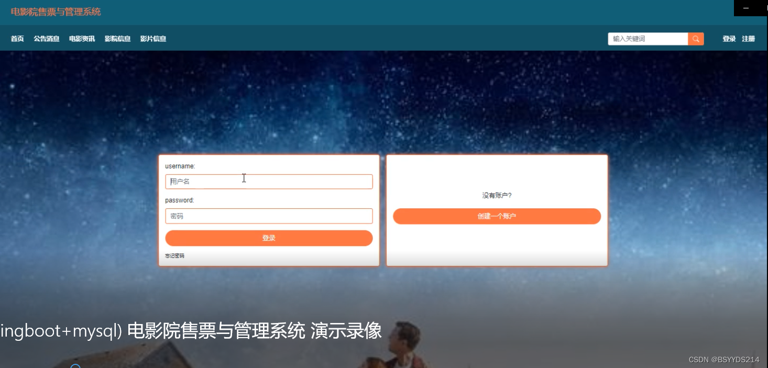Click the CSDN @BSYYDS214 watermark
This screenshot has width=768, height=368.
pyautogui.click(x=723, y=360)
